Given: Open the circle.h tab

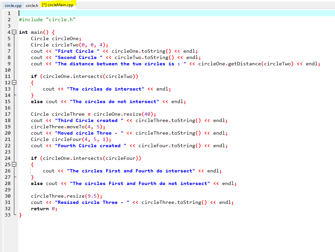Looking at the screenshot, I should pyautogui.click(x=32, y=5).
